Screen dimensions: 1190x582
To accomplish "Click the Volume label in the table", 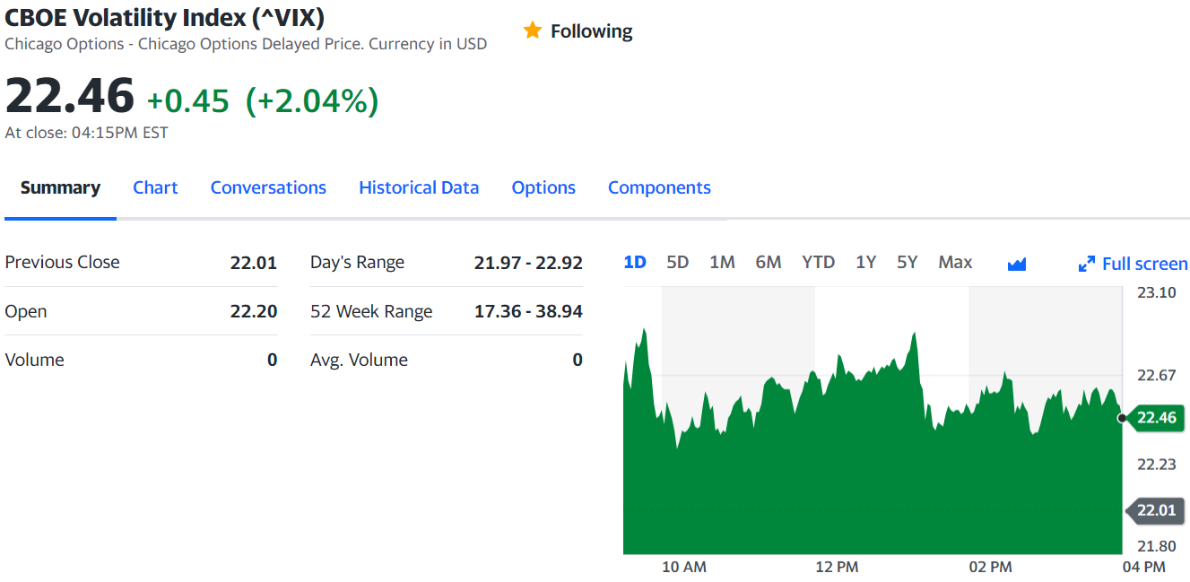I will [x=34, y=360].
